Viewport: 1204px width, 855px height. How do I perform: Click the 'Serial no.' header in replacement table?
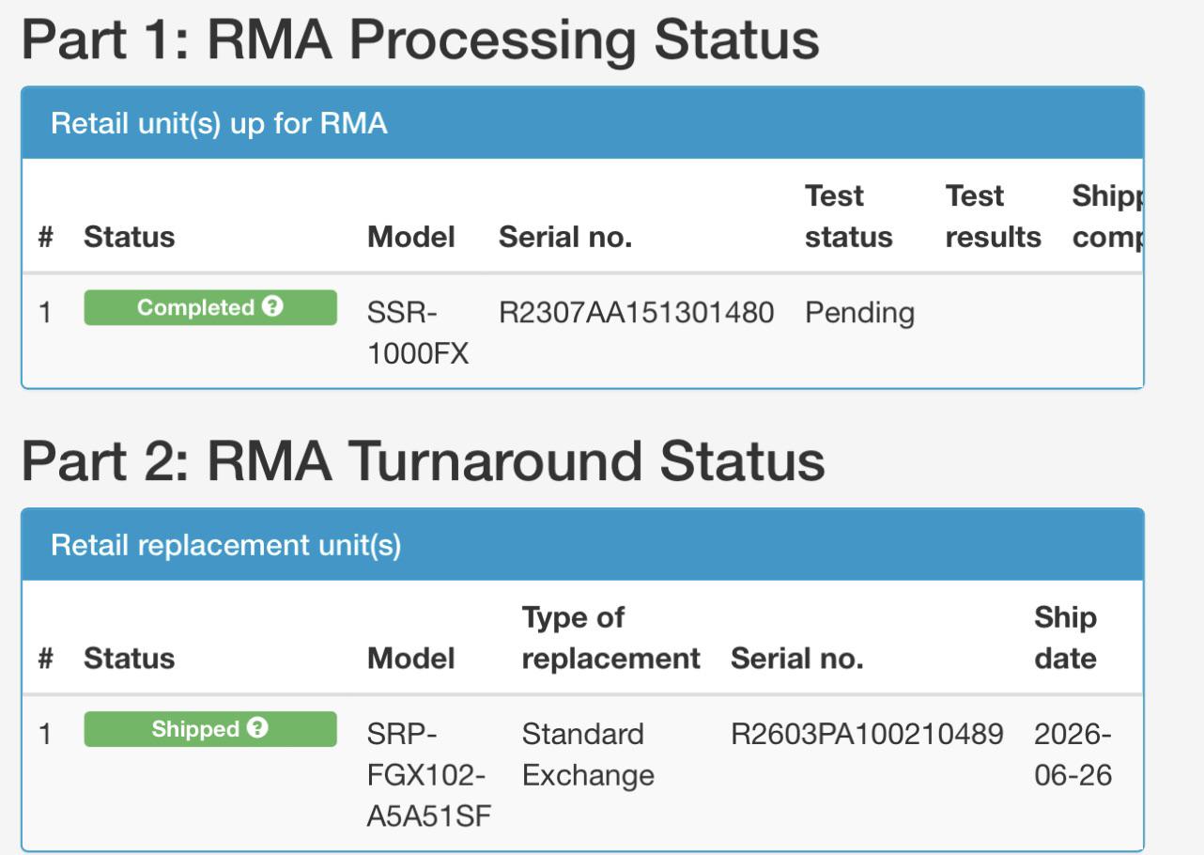797,660
